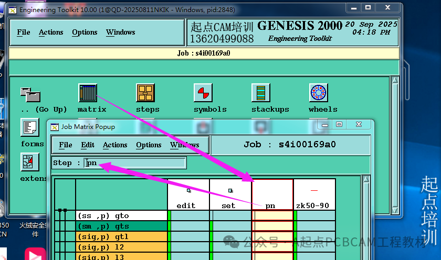Viewport: 441px width, 260px height.
Task: Minimize the Job Matrix Popup window
Action: (x=325, y=124)
